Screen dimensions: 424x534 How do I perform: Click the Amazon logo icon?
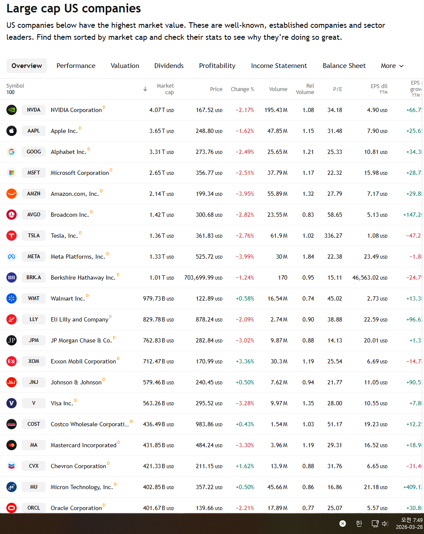pyautogui.click(x=12, y=194)
